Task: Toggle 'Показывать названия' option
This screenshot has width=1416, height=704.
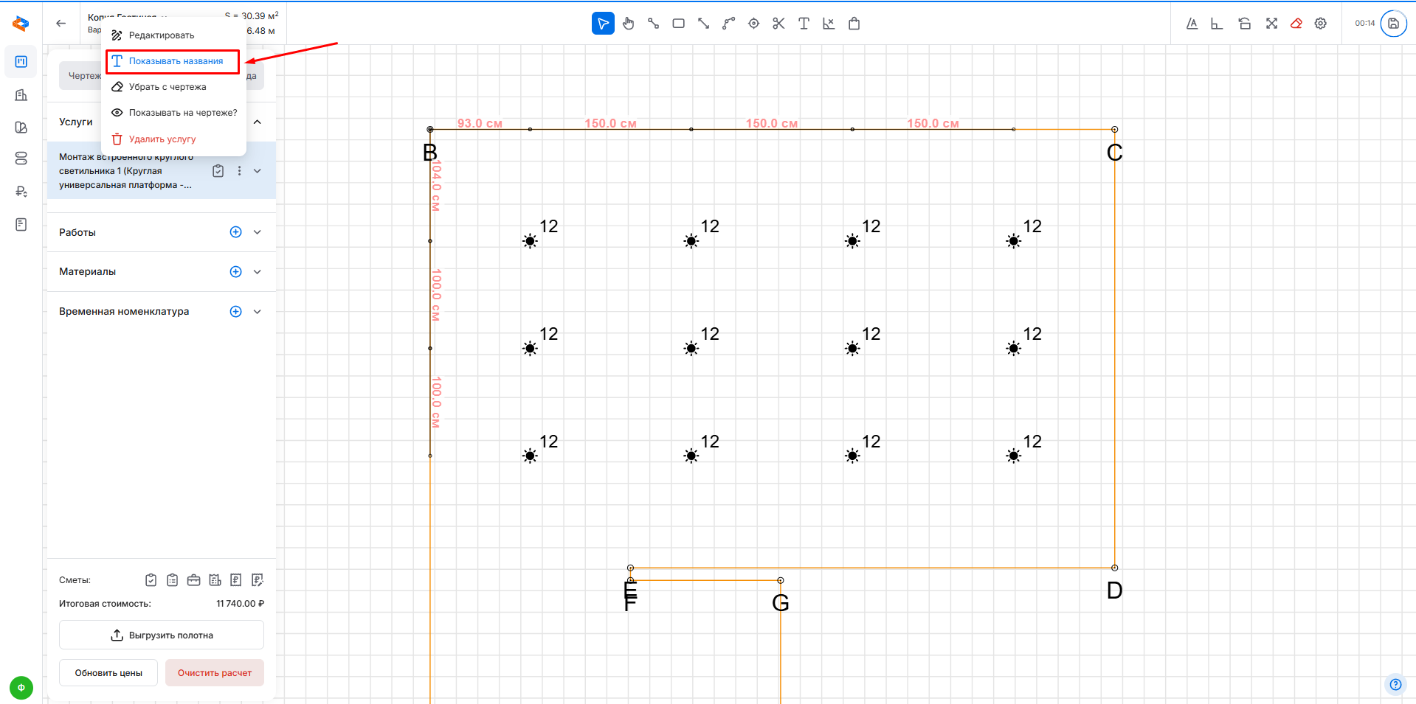Action: (175, 61)
